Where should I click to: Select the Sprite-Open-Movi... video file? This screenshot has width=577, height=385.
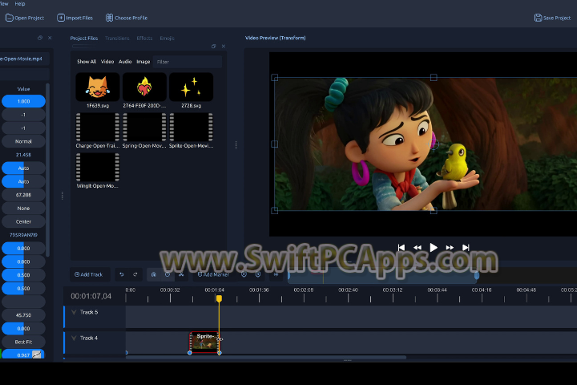191,127
